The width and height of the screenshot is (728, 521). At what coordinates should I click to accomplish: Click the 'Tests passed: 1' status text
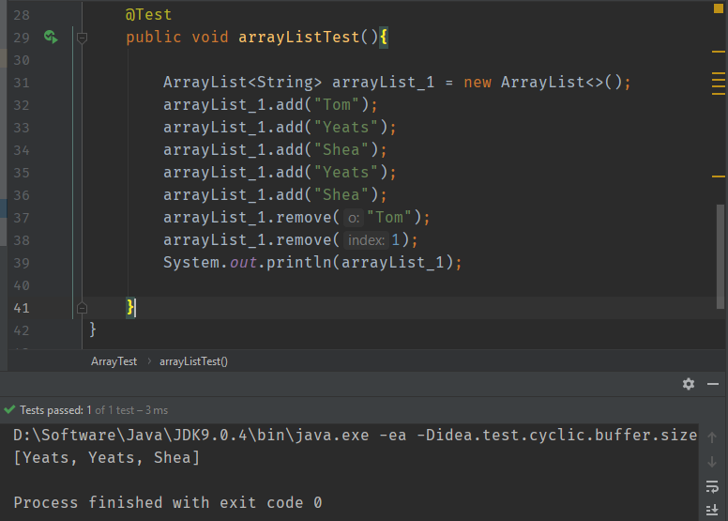pyautogui.click(x=55, y=410)
